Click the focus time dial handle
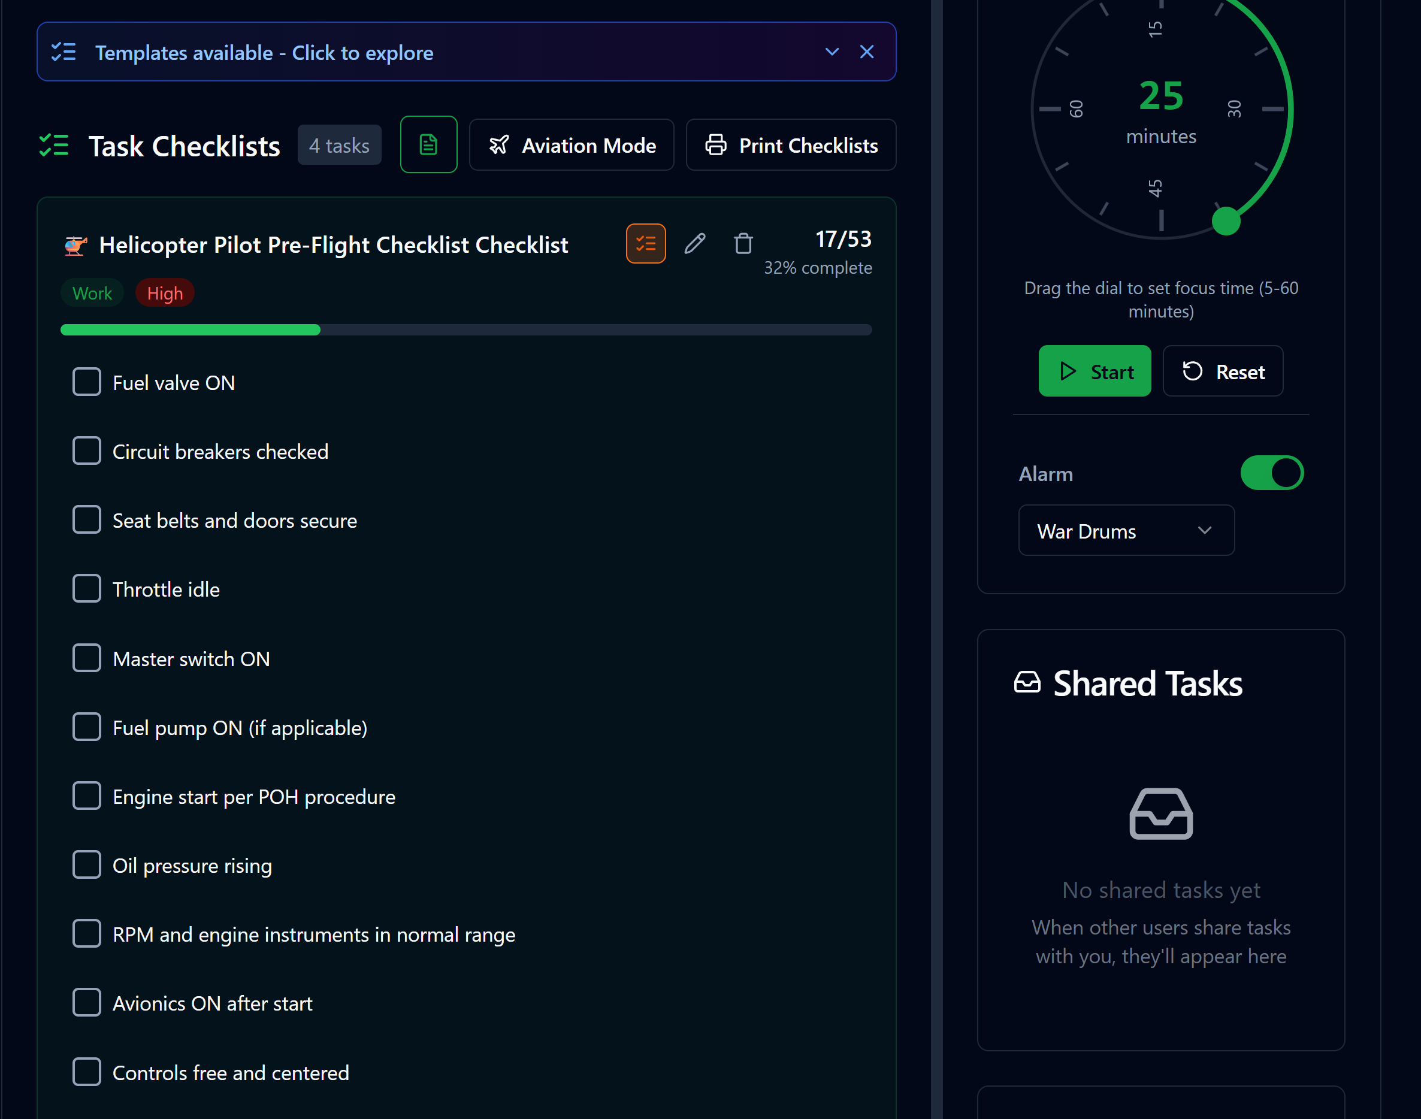1421x1119 pixels. (1226, 222)
